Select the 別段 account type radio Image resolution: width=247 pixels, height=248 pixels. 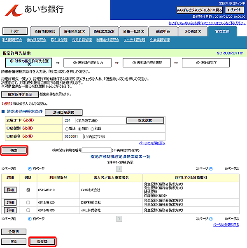pos(92,129)
